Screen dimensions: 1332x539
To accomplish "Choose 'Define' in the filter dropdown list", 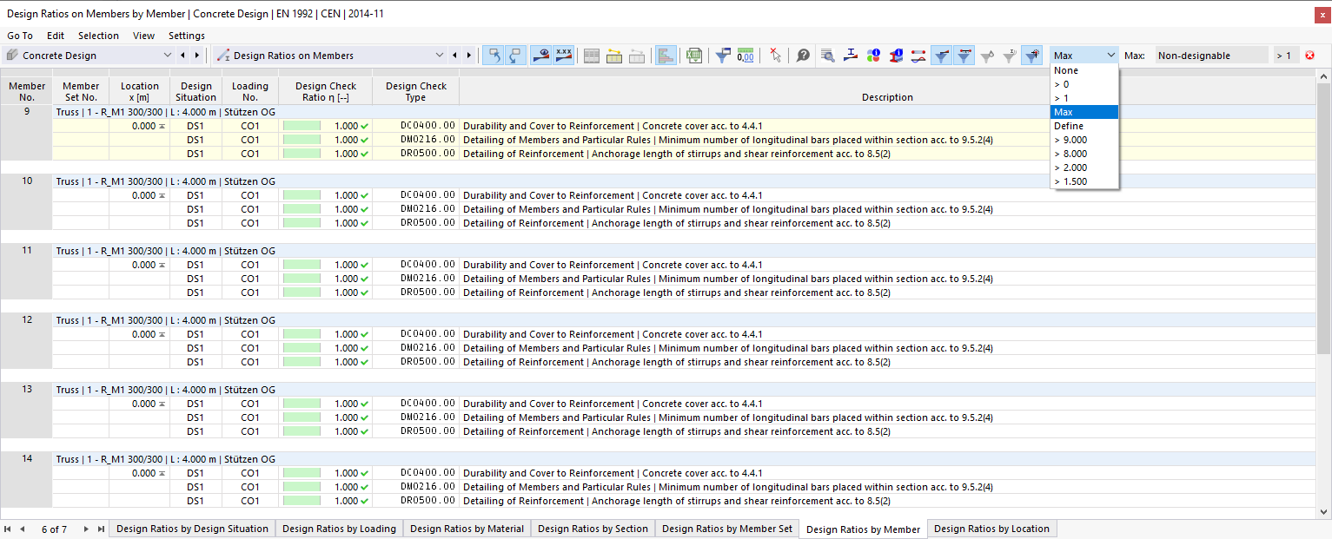I will point(1084,126).
